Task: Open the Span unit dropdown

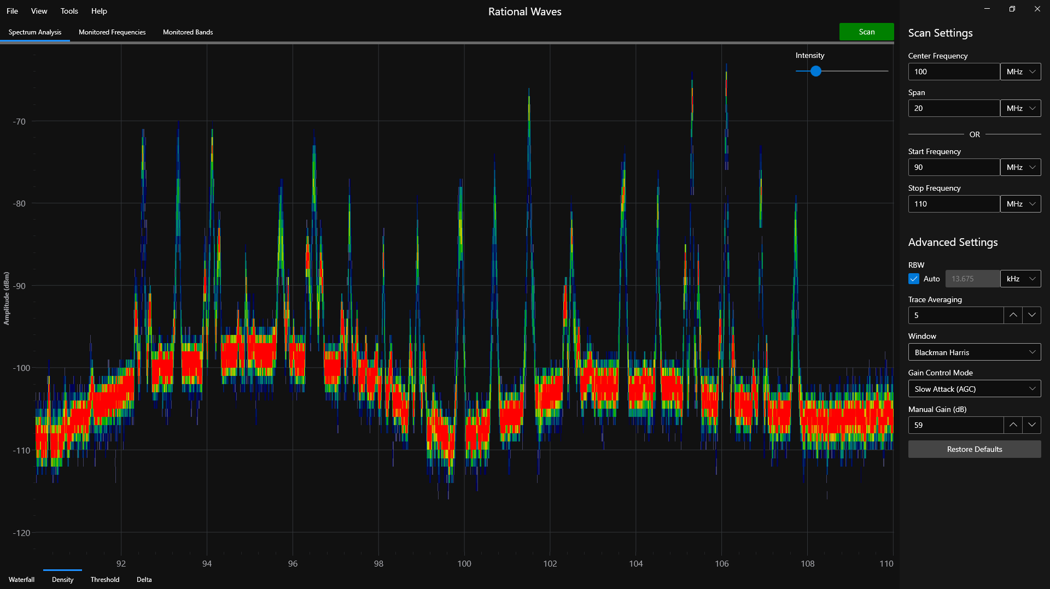Action: coord(1020,108)
